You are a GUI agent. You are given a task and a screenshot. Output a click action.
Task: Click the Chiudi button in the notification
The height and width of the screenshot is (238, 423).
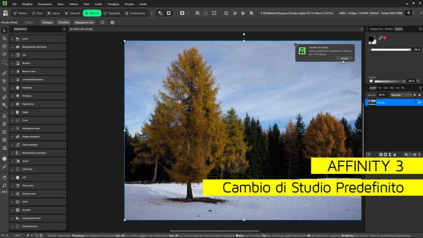pos(344,58)
